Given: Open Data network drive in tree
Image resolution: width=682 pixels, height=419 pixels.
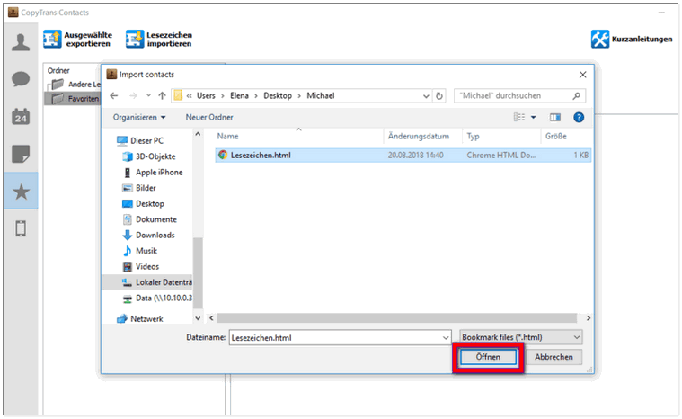Looking at the screenshot, I should [157, 298].
